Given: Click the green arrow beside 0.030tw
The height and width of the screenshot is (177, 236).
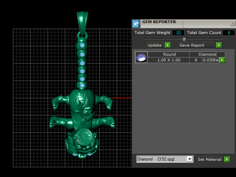Looking at the screenshot, I should coord(222,60).
